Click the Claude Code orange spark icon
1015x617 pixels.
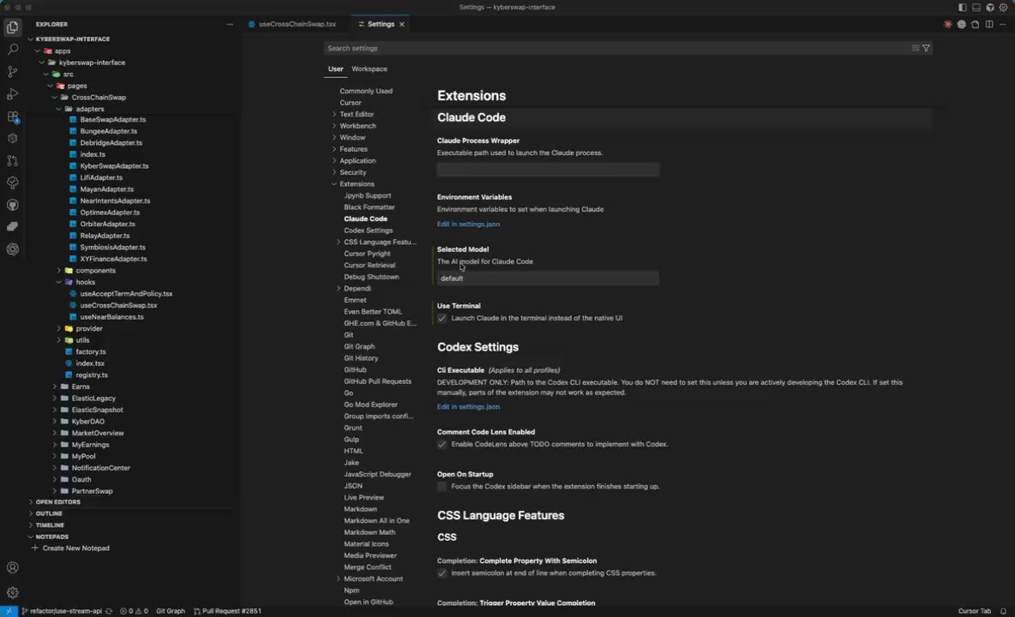click(x=947, y=24)
